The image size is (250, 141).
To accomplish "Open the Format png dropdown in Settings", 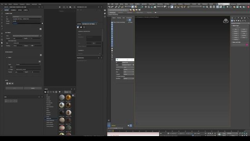I will click(18, 38).
